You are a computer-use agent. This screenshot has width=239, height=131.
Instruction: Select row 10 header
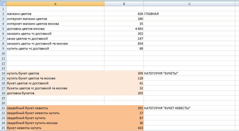[x=3, y=53]
